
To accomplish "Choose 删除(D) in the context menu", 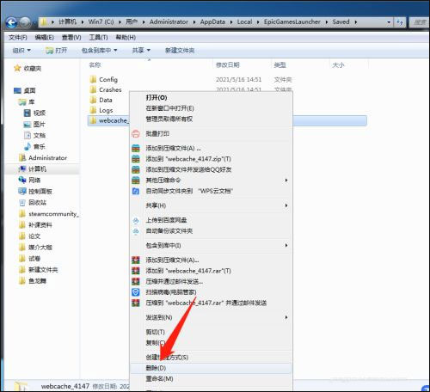I will 212,368.
